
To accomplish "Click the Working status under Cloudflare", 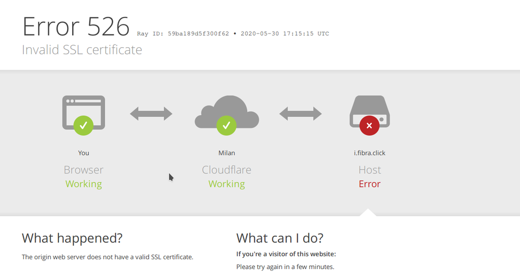I will click(x=226, y=184).
